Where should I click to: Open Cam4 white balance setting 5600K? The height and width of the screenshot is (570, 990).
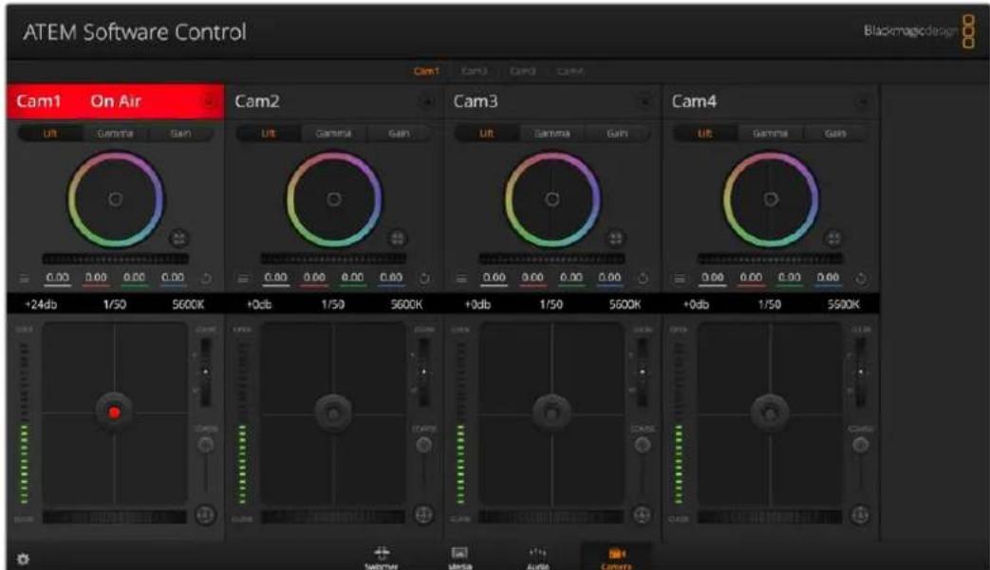pyautogui.click(x=844, y=304)
